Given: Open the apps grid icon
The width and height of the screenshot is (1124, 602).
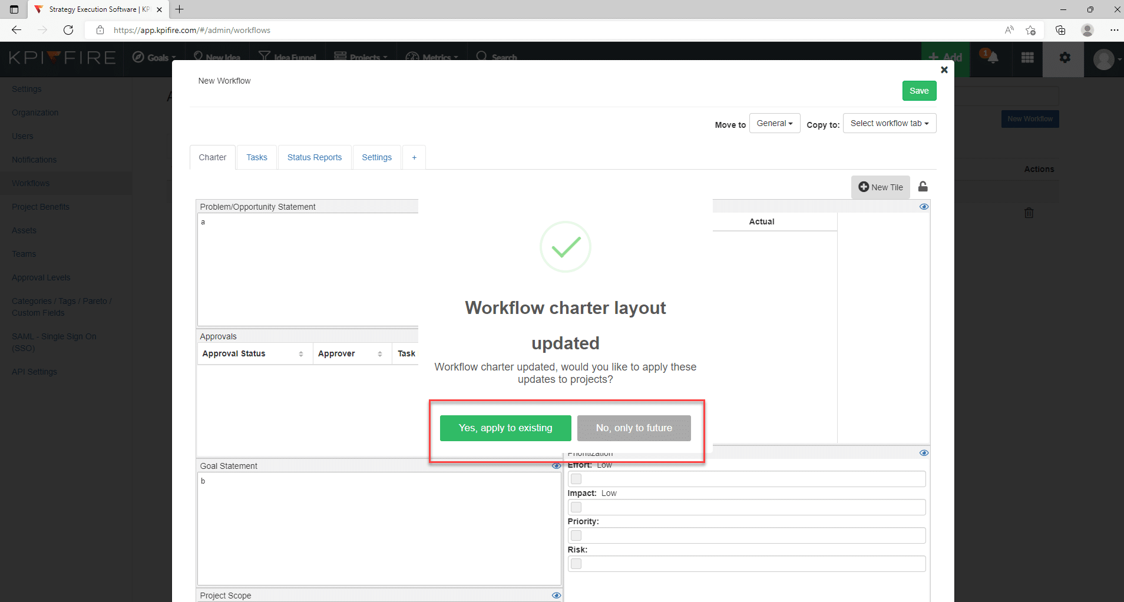Looking at the screenshot, I should pos(1027,58).
